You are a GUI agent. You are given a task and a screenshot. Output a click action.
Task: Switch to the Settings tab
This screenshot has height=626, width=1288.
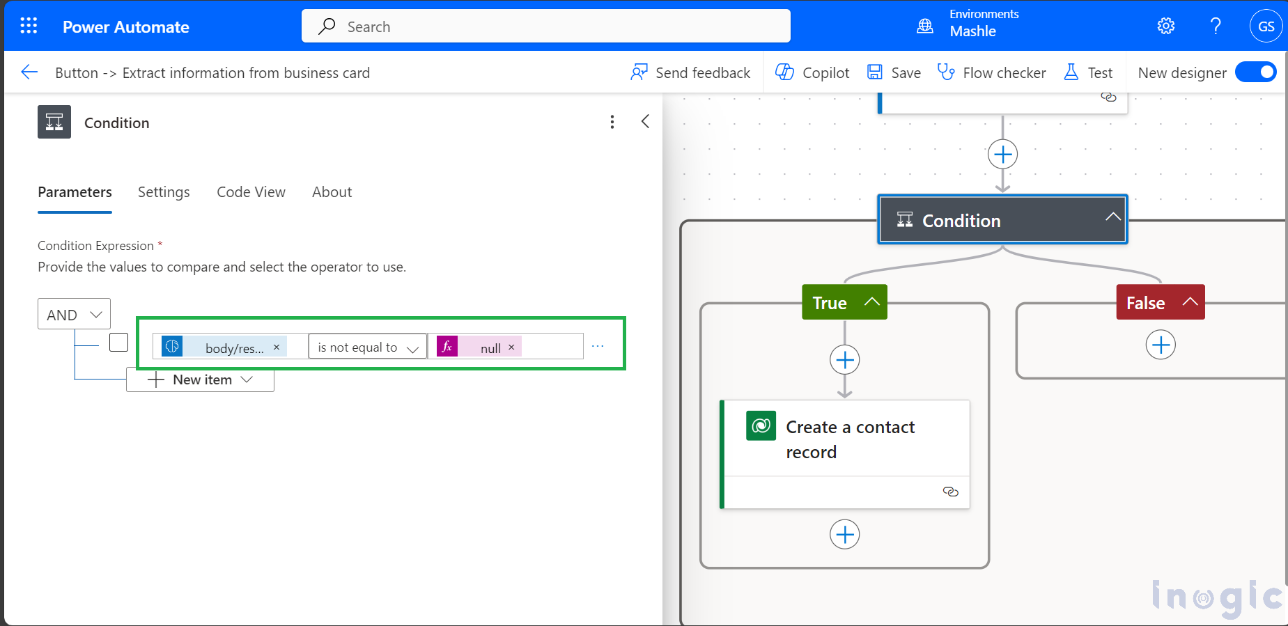[164, 192]
